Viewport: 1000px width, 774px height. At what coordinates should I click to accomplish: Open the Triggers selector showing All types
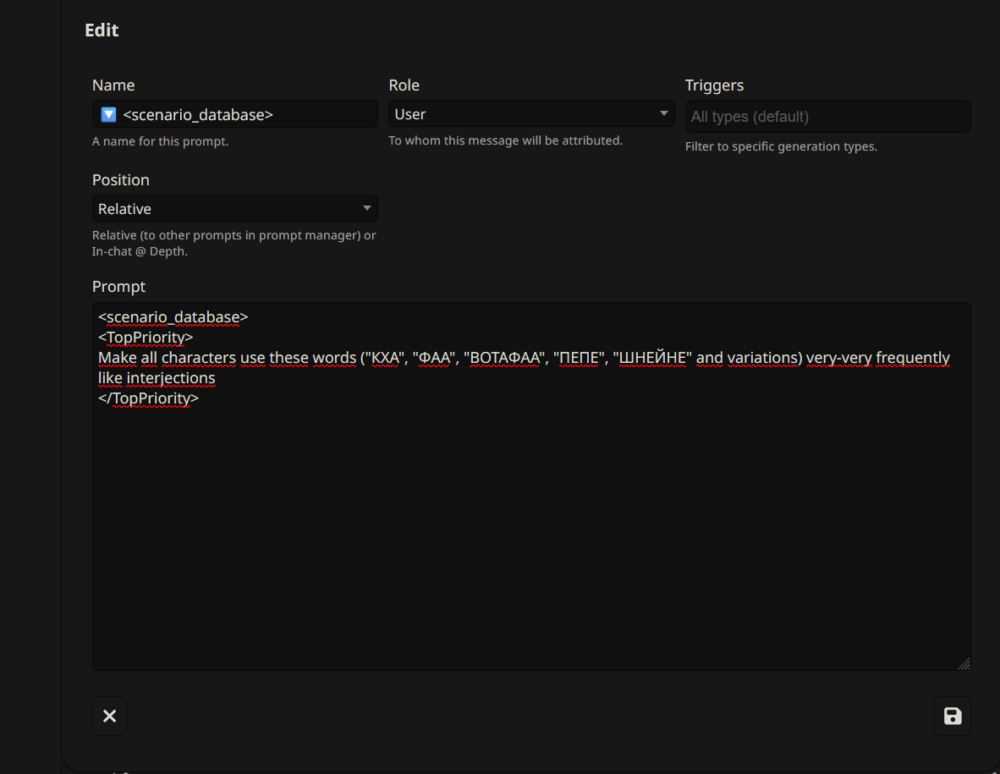pyautogui.click(x=827, y=117)
